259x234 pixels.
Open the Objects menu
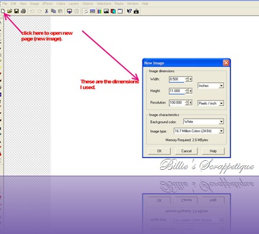tap(87, 3)
